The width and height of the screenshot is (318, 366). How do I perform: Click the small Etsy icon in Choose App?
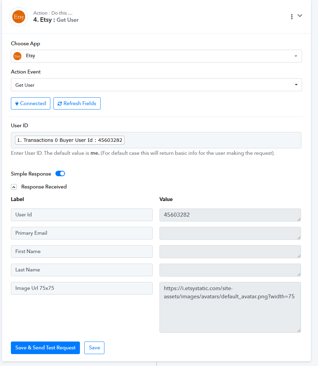pyautogui.click(x=17, y=56)
